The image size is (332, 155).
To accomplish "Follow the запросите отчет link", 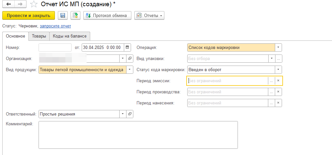I will point(55,26).
